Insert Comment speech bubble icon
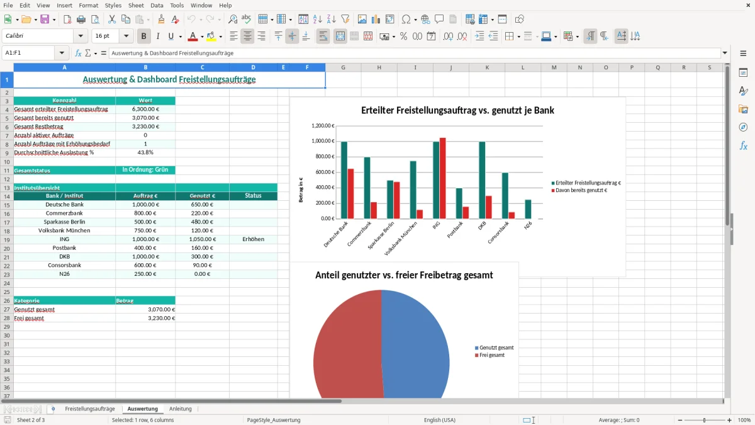This screenshot has height=425, width=755. [x=439, y=20]
